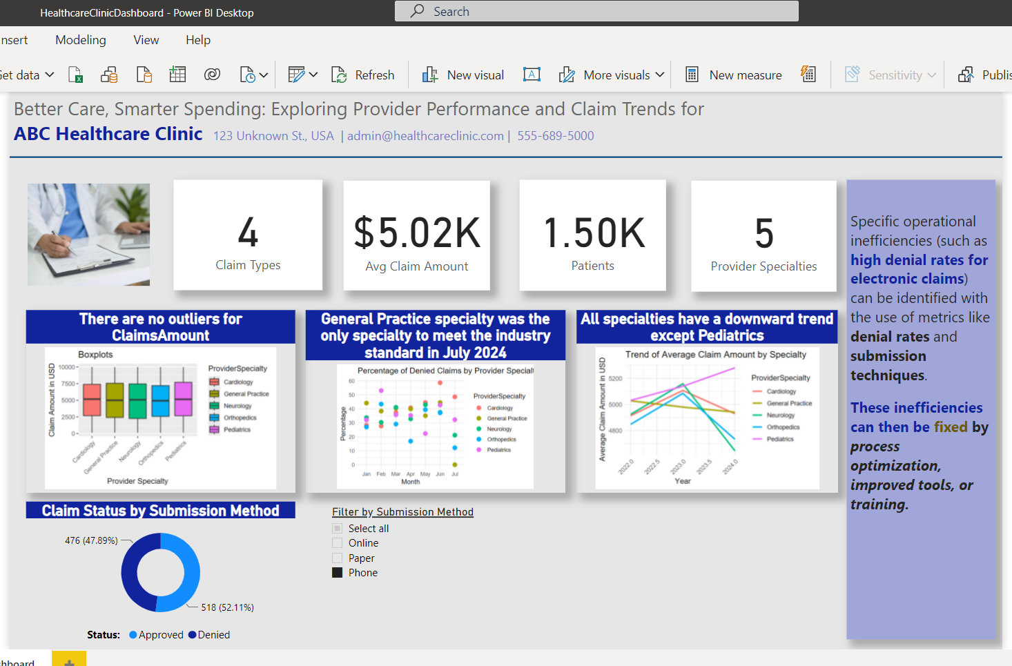
Task: Insert a Text box icon
Action: click(532, 75)
